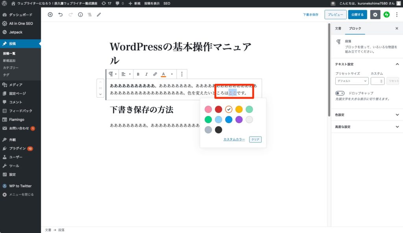This screenshot has height=233, width=403.
Task: Expand the color settings section
Action: point(367,115)
